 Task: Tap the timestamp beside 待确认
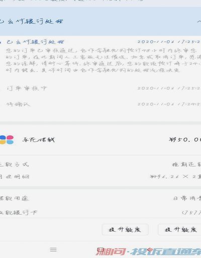coord(169,104)
